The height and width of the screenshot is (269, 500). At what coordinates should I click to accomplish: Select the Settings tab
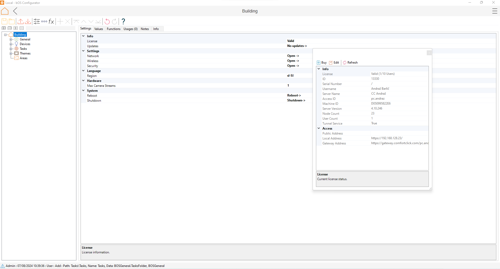pos(86,28)
